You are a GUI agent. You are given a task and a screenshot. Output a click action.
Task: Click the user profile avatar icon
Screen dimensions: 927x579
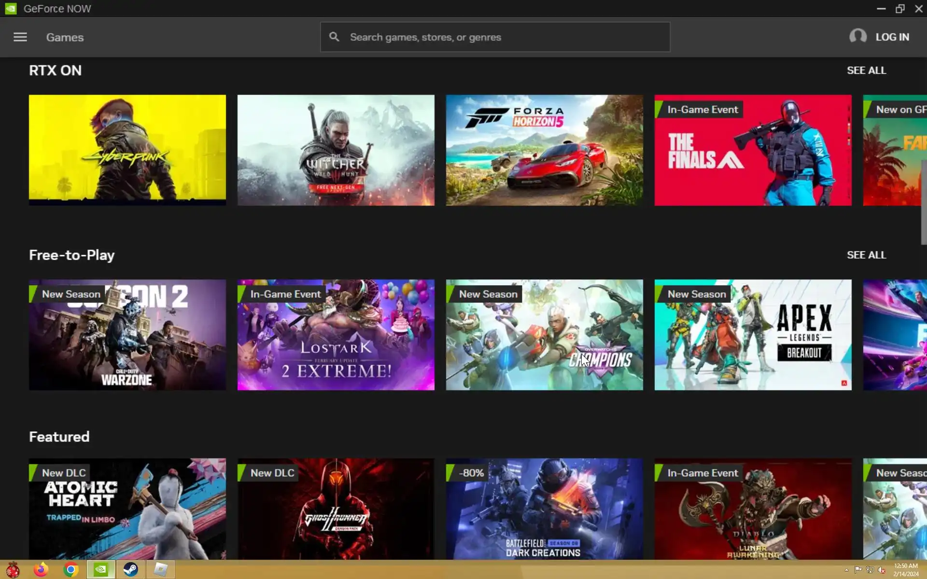pos(857,37)
